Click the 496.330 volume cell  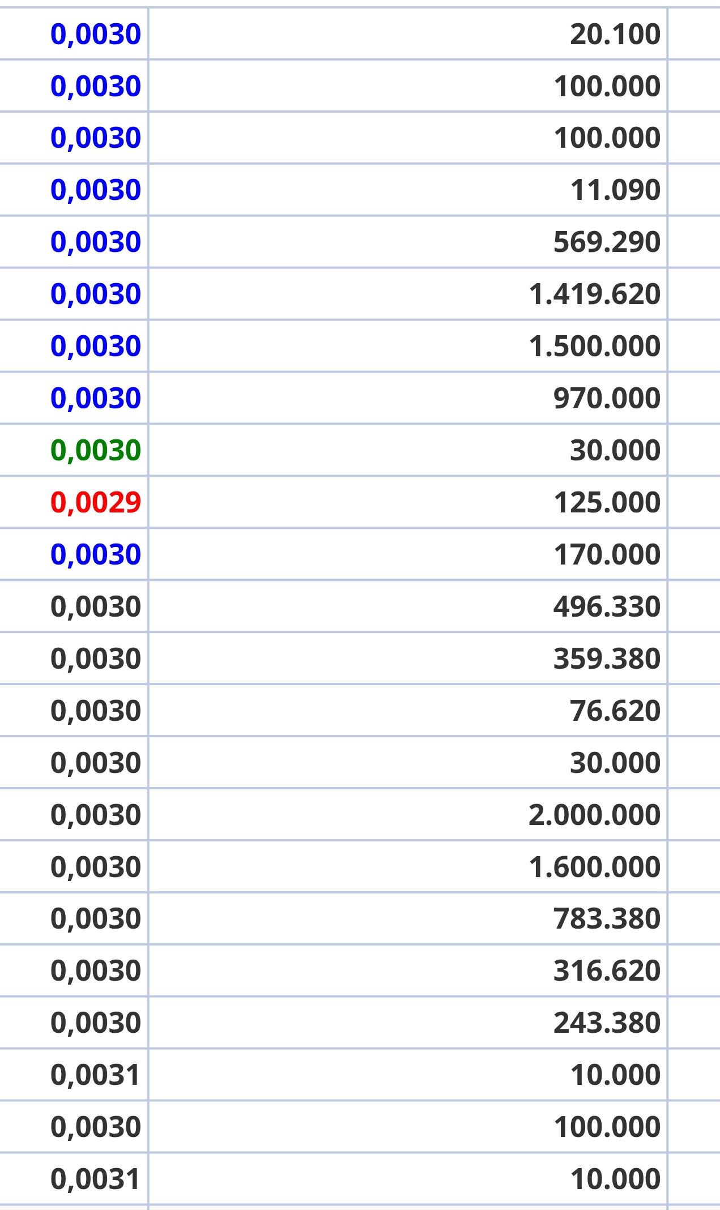click(607, 606)
